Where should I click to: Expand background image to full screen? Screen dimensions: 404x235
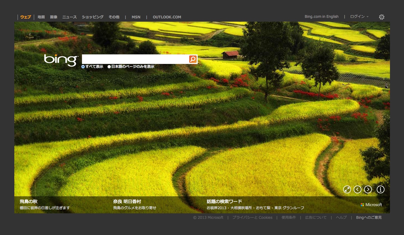347,189
